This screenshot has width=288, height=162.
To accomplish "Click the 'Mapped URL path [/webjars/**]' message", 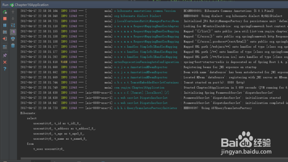I will point(236,47).
